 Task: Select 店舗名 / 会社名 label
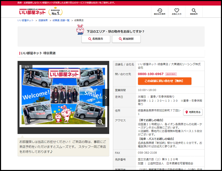pyautogui.click(x=125, y=64)
